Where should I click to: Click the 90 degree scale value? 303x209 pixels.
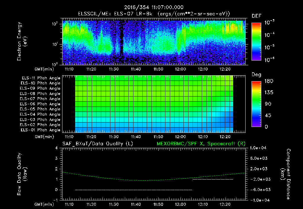[x=268, y=104]
